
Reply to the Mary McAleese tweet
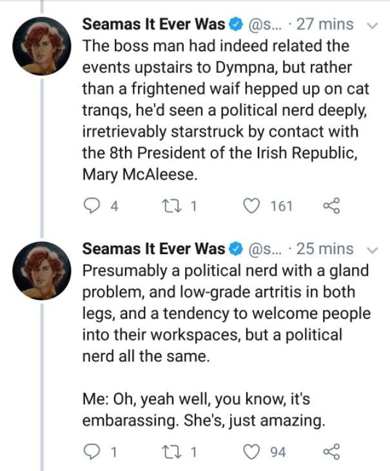[94, 206]
